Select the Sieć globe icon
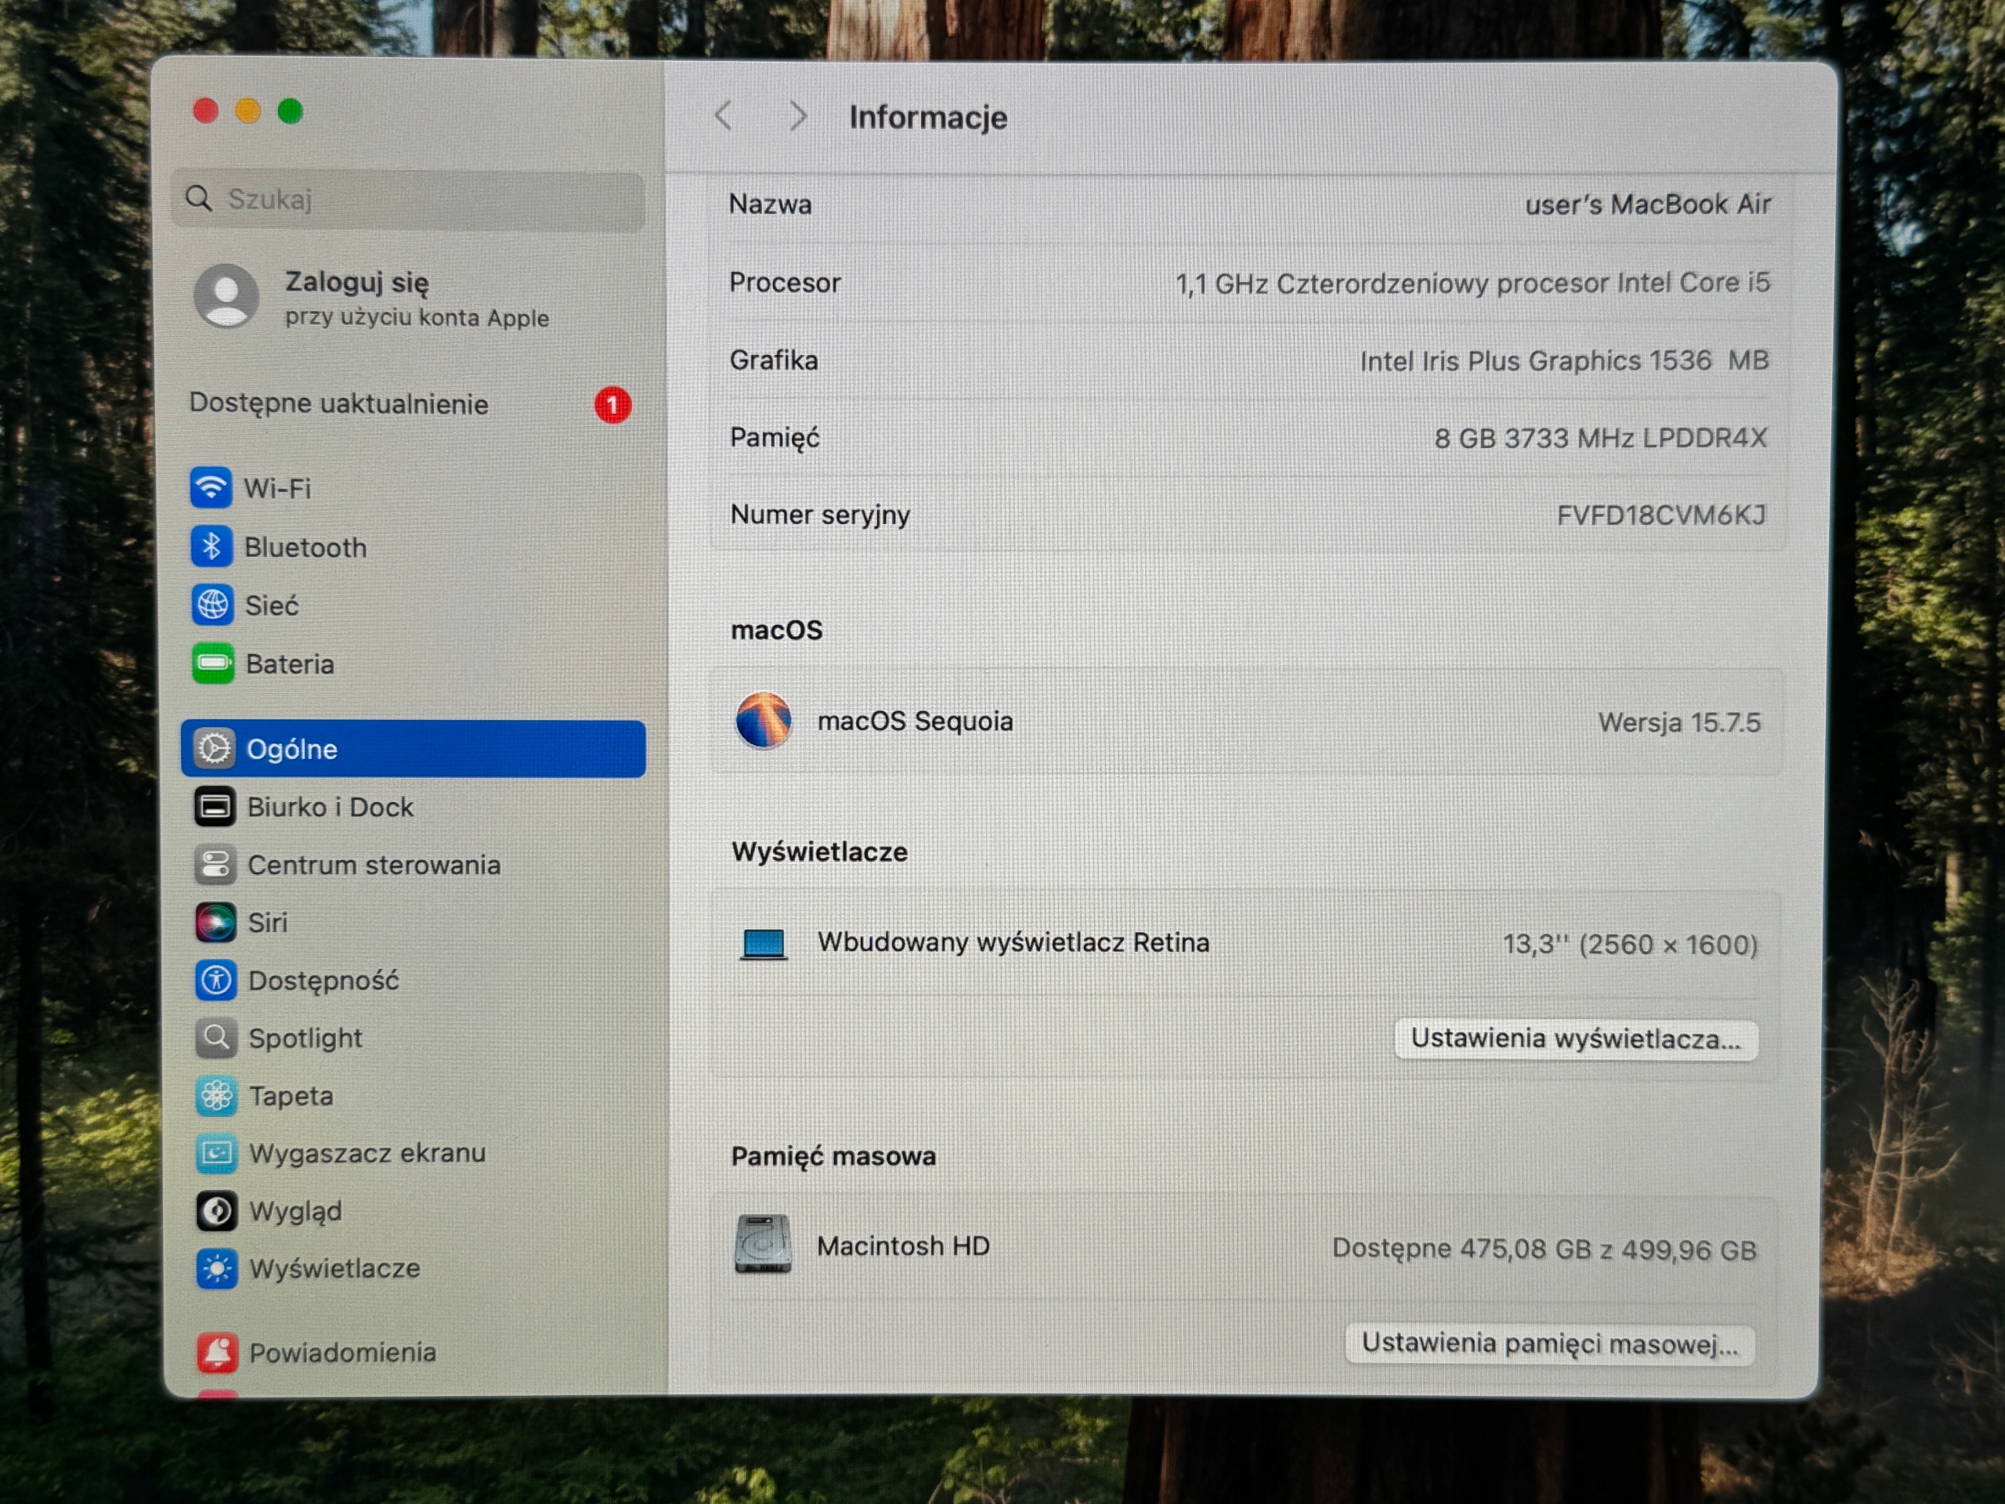The width and height of the screenshot is (2005, 1504). click(212, 605)
